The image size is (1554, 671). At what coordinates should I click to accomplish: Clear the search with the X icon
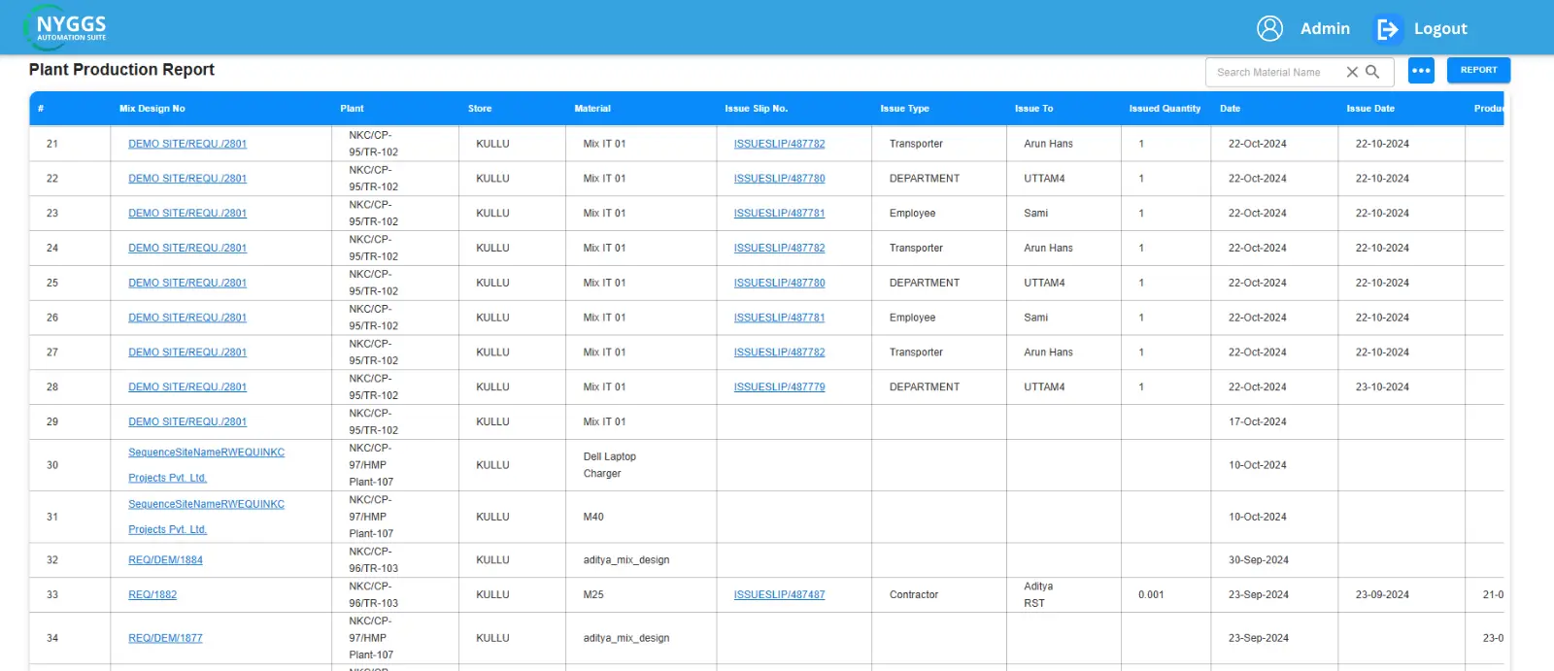(1352, 72)
